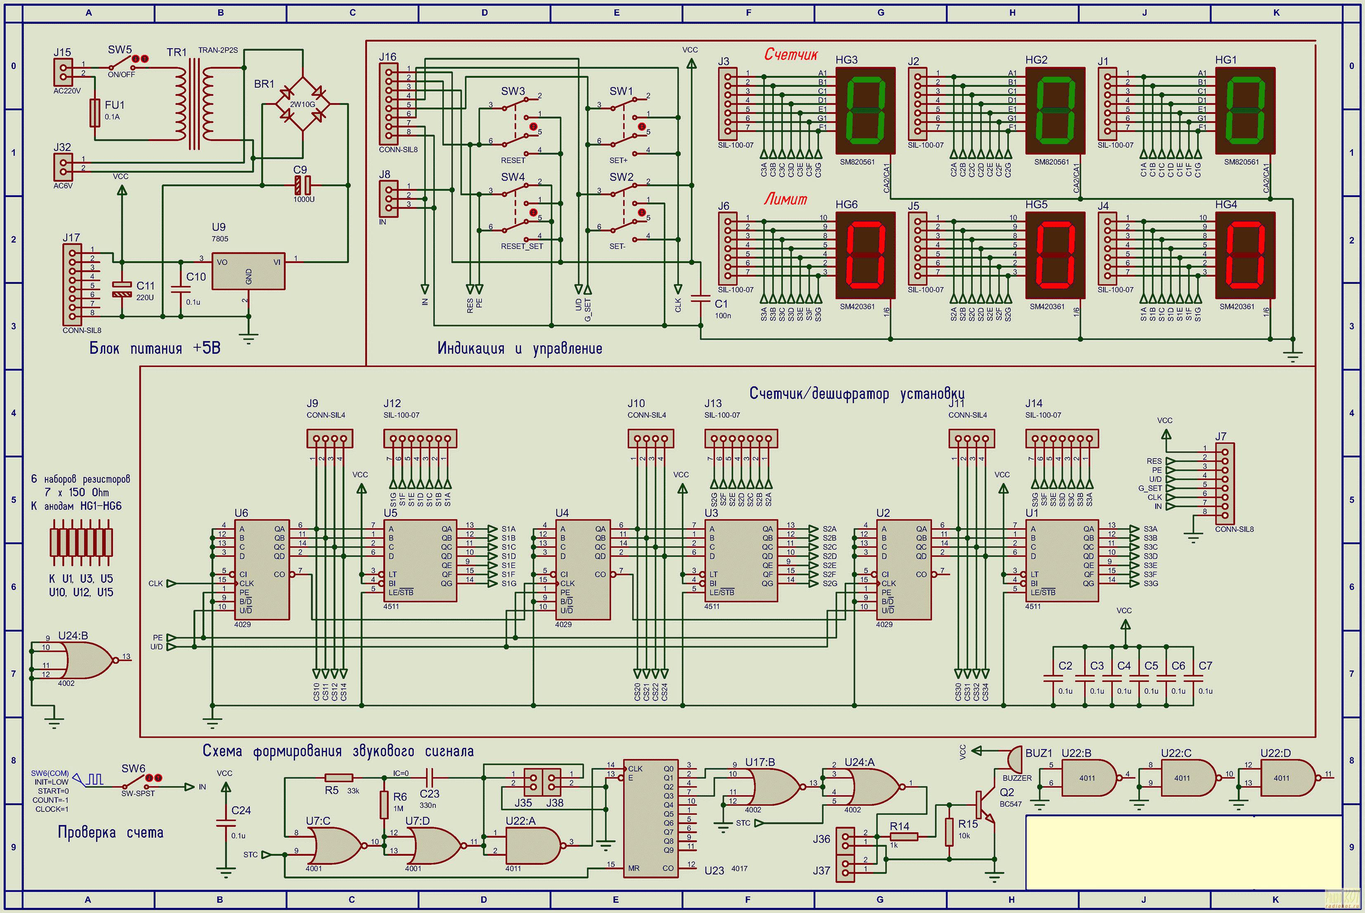Click the J16 CONN-SIL8 connector
The image size is (1365, 913).
[388, 104]
